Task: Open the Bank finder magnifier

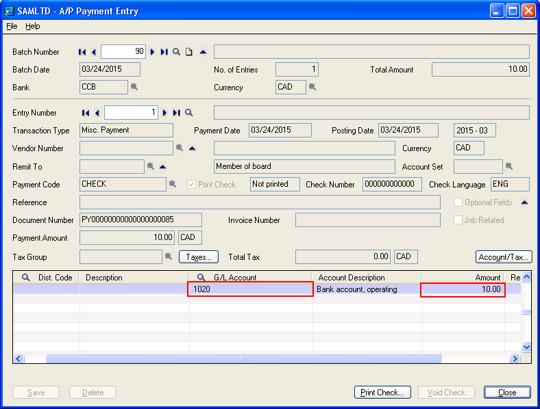Action: tap(134, 87)
